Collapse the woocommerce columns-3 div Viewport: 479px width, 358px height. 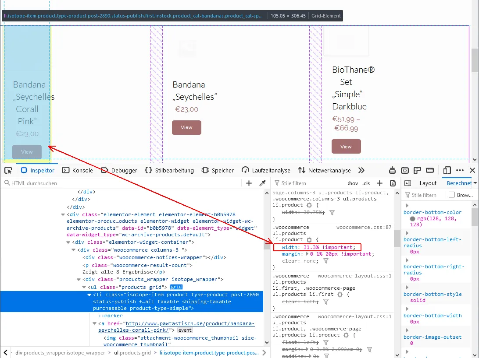pos(73,250)
